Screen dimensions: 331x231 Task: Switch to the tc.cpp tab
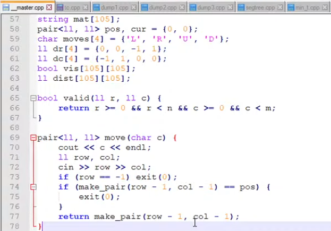click(x=71, y=7)
